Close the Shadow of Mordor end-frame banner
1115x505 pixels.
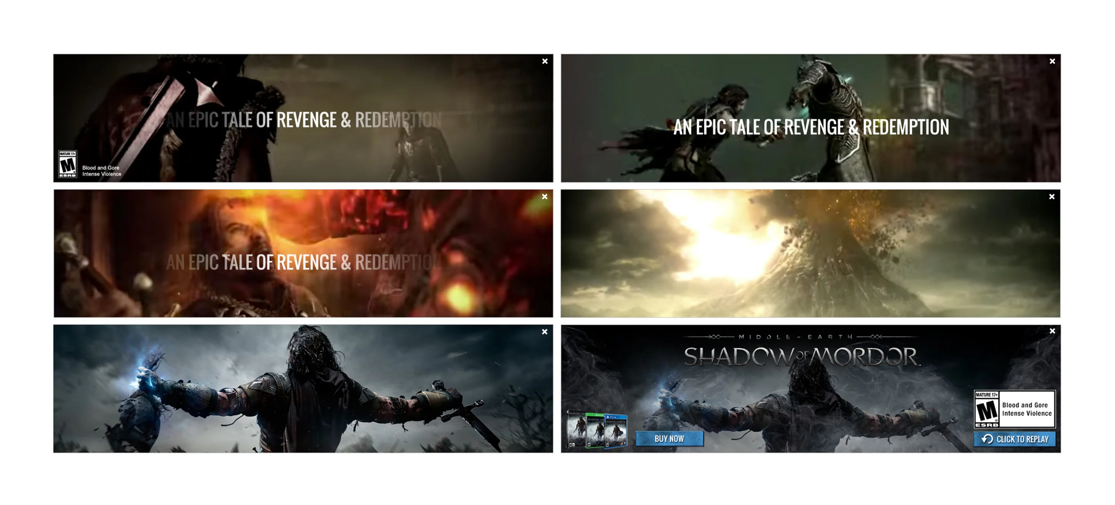(x=1052, y=331)
